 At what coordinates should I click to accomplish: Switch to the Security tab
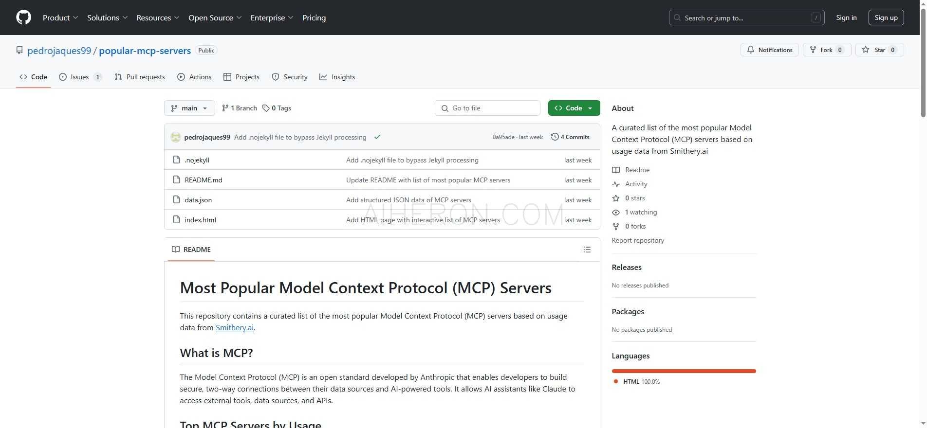point(290,77)
